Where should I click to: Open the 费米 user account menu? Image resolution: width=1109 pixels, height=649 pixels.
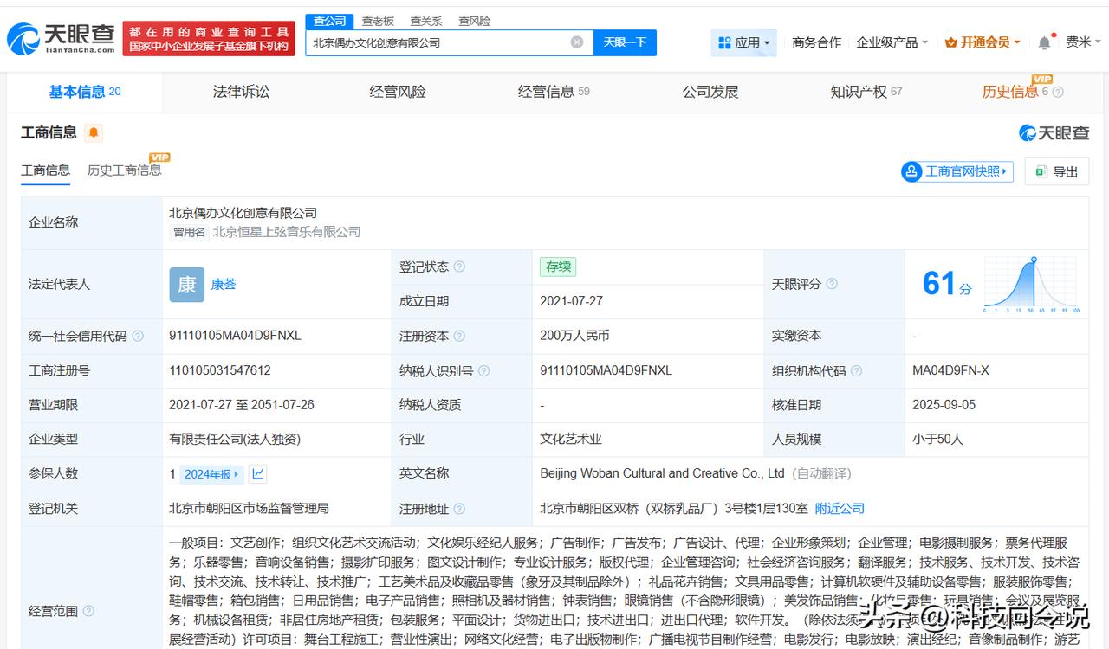1083,42
